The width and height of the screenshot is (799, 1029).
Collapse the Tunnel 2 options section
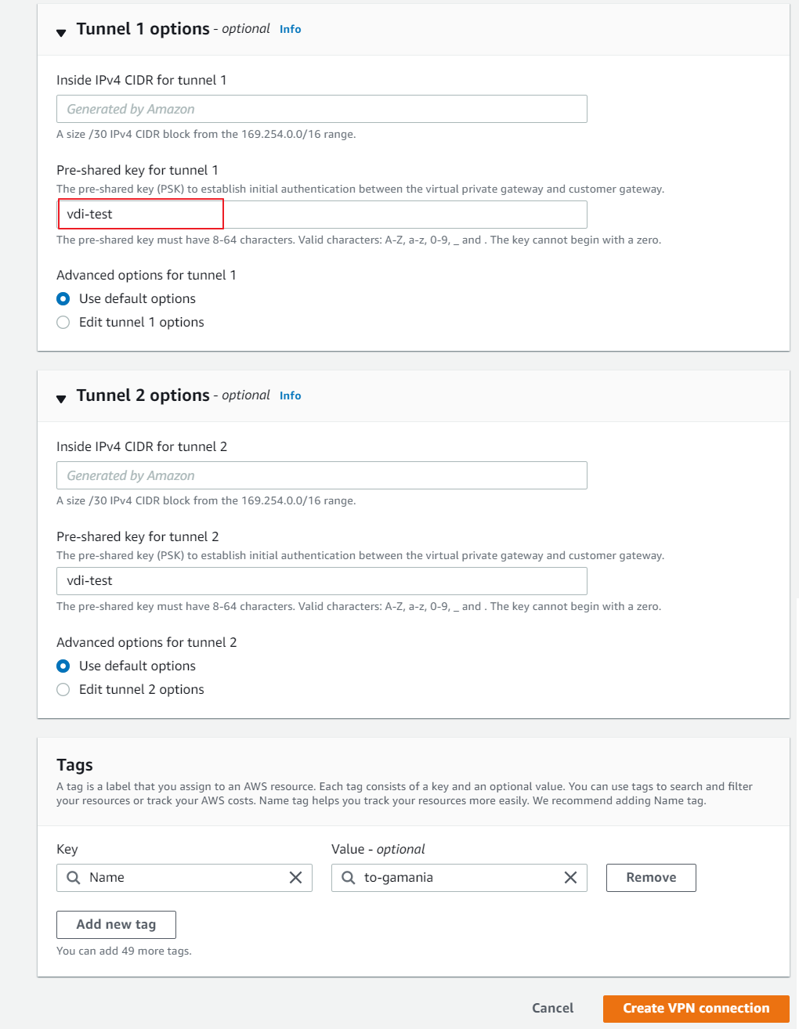tap(61, 399)
